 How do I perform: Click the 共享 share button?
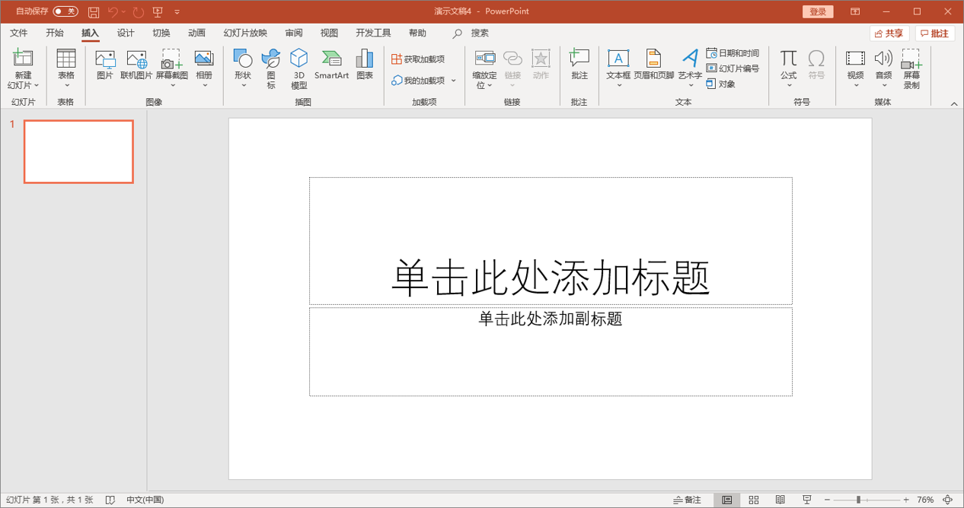889,33
